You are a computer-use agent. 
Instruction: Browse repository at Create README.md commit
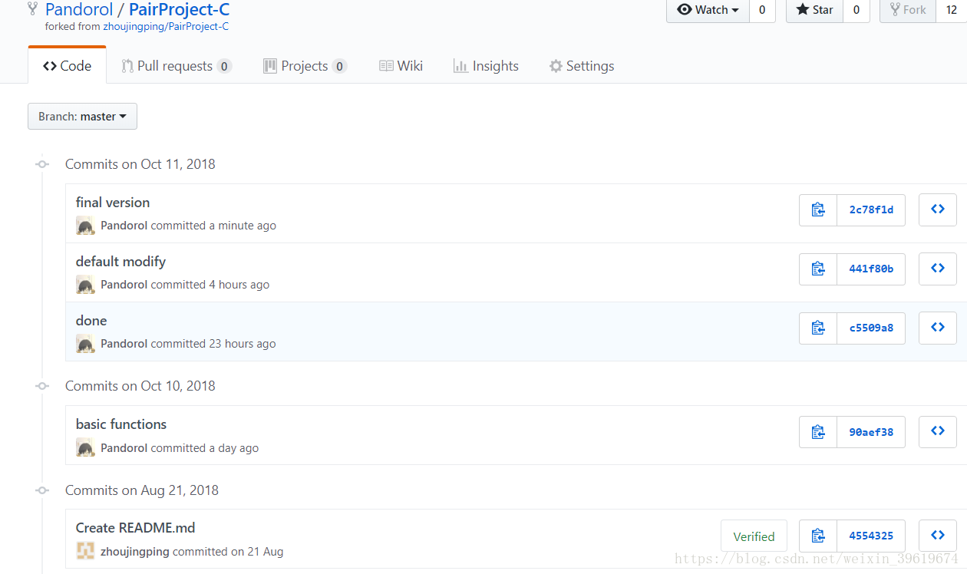pyautogui.click(x=938, y=536)
